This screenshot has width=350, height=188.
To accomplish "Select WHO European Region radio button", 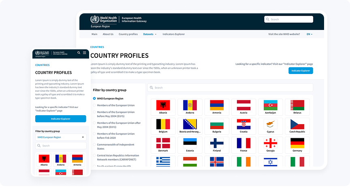I will point(94,98).
